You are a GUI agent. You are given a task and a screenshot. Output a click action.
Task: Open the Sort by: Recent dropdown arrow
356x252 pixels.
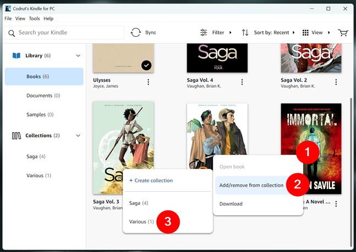(293, 33)
